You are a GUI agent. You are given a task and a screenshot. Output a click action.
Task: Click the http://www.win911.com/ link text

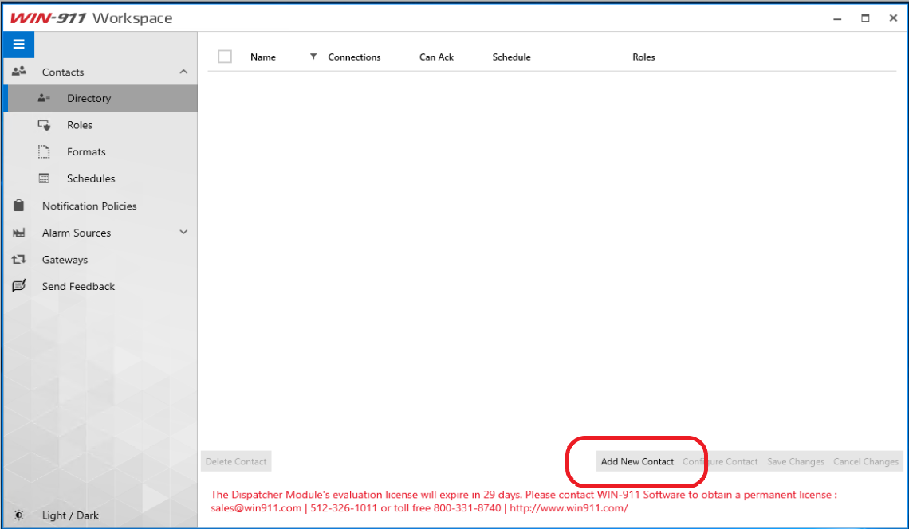[x=569, y=508]
